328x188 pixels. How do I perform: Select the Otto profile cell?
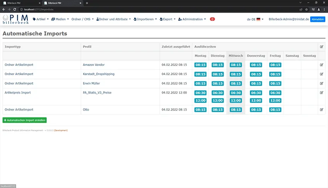point(120,110)
